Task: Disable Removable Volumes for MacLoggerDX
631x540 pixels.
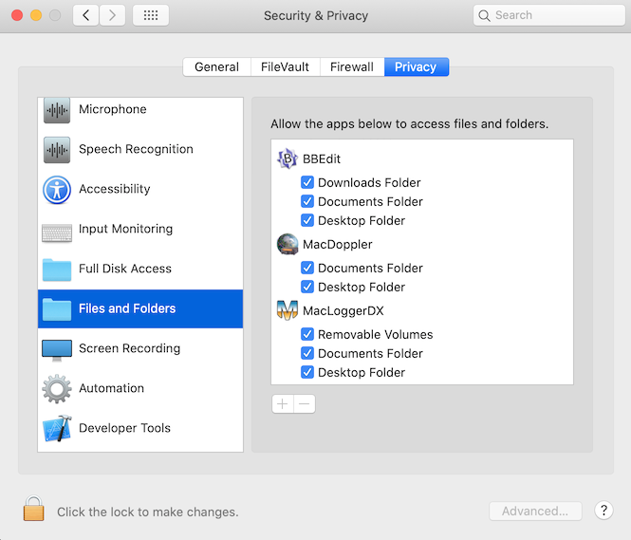Action: pyautogui.click(x=307, y=334)
